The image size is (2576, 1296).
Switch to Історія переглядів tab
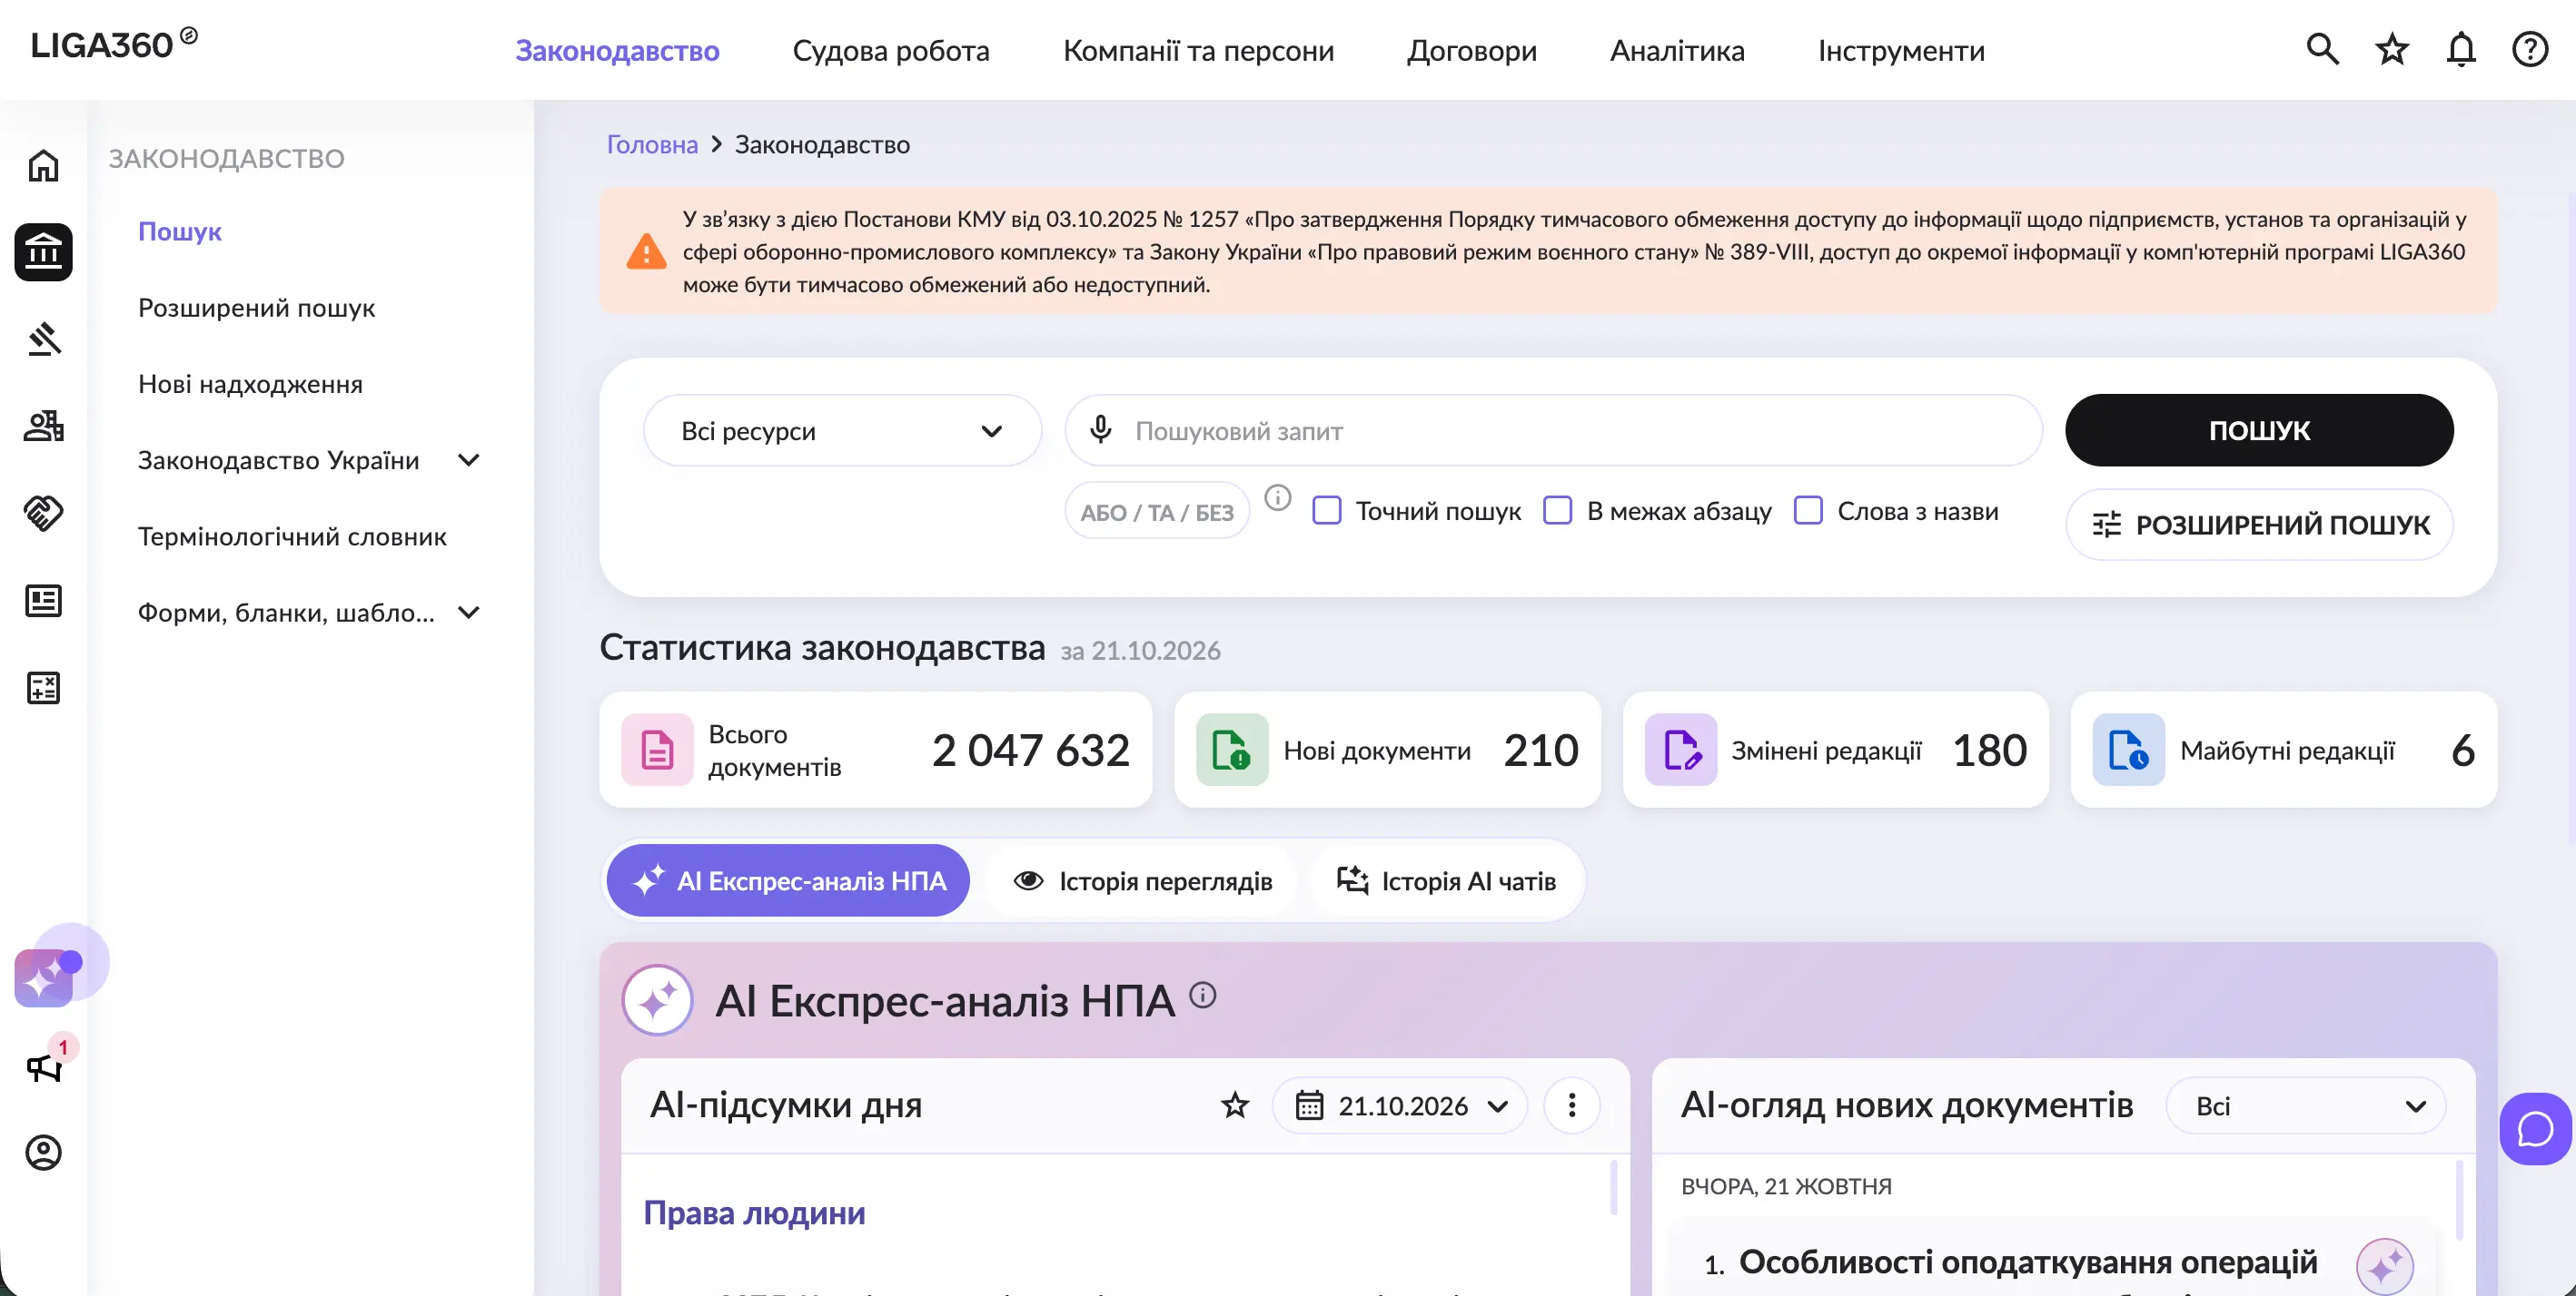1142,881
